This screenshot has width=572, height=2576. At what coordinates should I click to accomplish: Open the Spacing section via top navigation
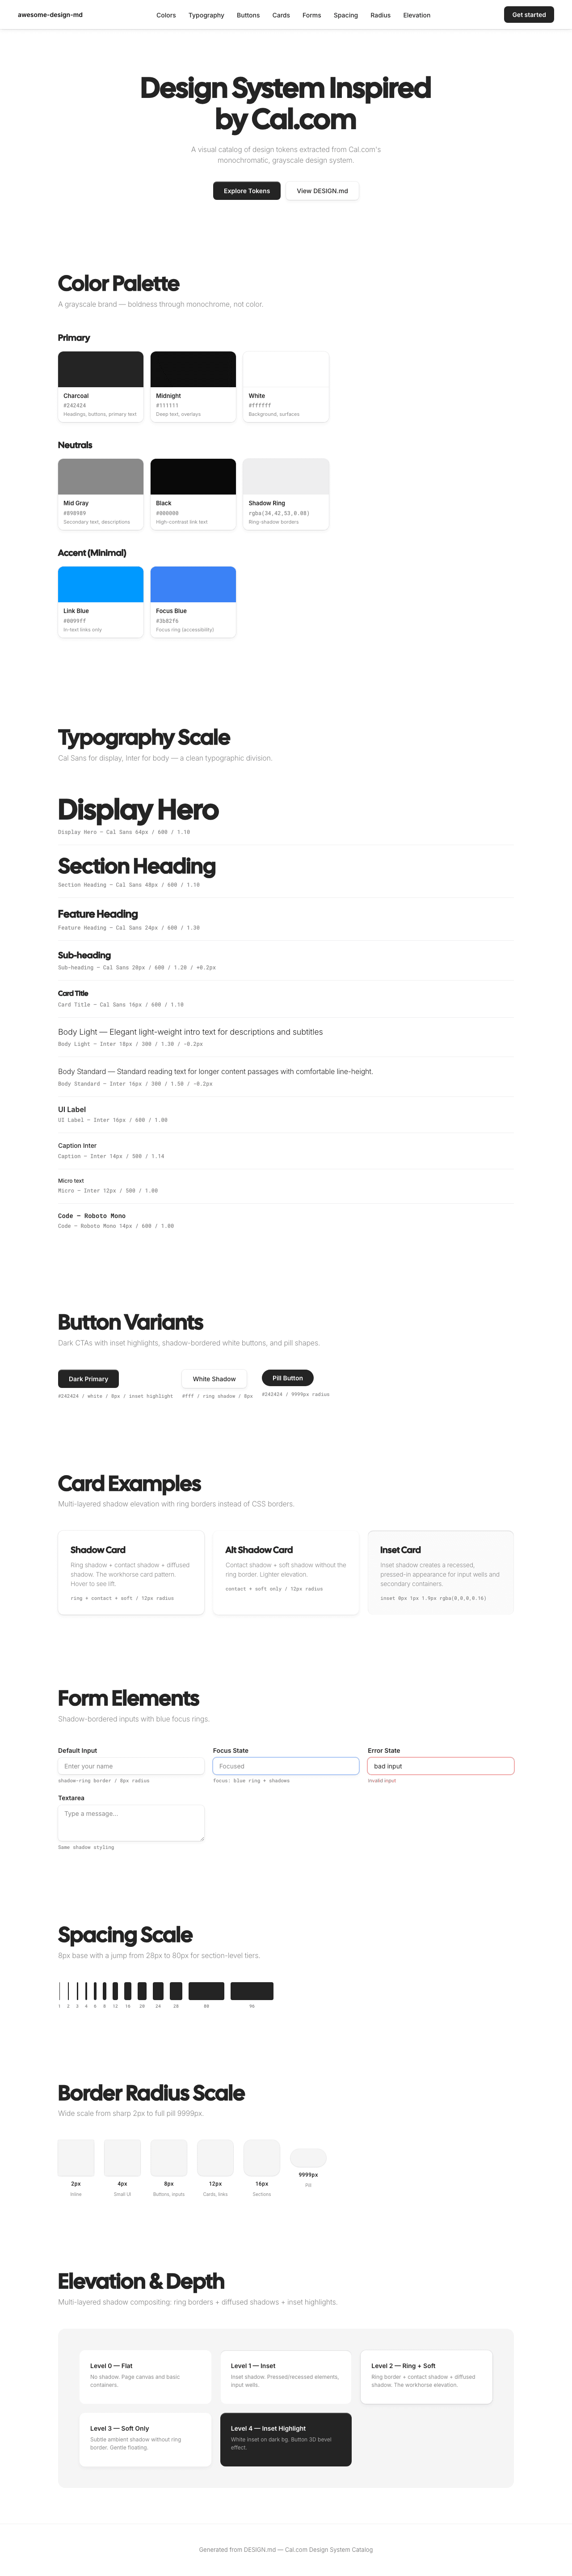345,15
